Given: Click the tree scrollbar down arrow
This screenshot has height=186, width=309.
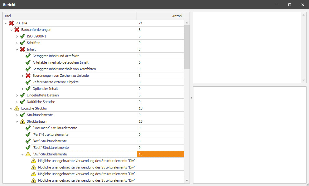Looking at the screenshot, I should click(x=187, y=180).
